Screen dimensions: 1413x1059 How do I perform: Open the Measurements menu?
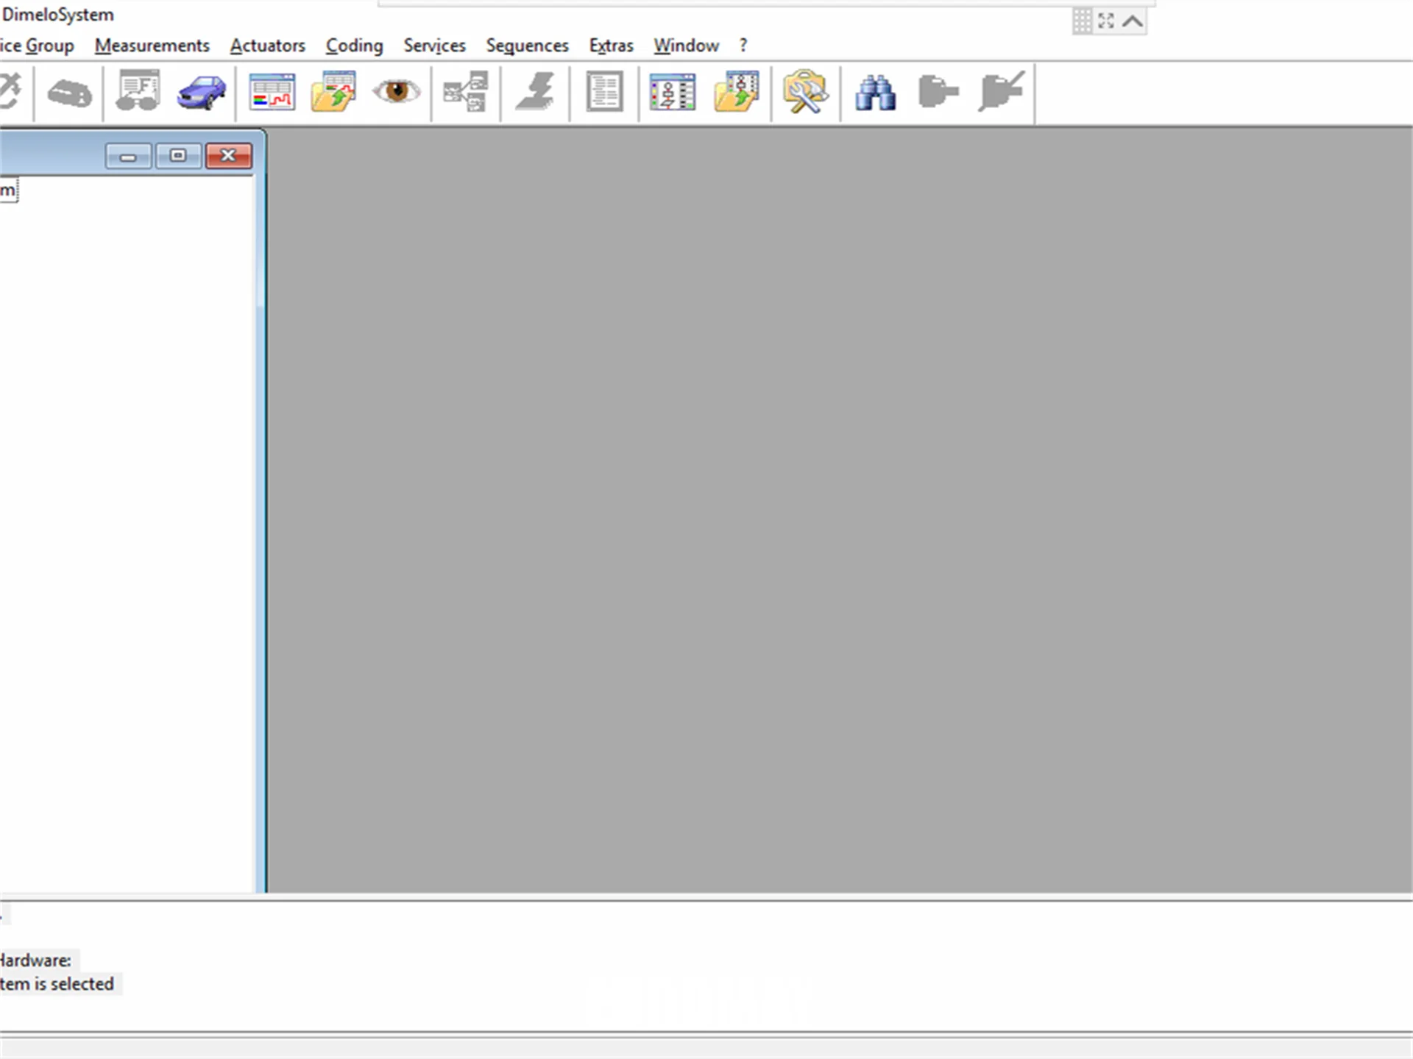(x=152, y=46)
